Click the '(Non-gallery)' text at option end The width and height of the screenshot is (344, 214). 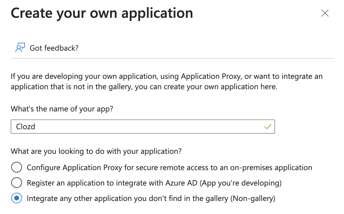tap(253, 198)
